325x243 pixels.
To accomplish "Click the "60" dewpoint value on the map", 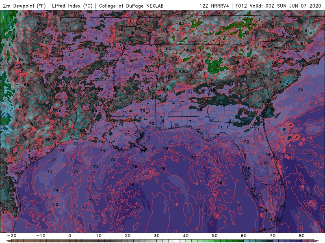I will coord(181,23).
